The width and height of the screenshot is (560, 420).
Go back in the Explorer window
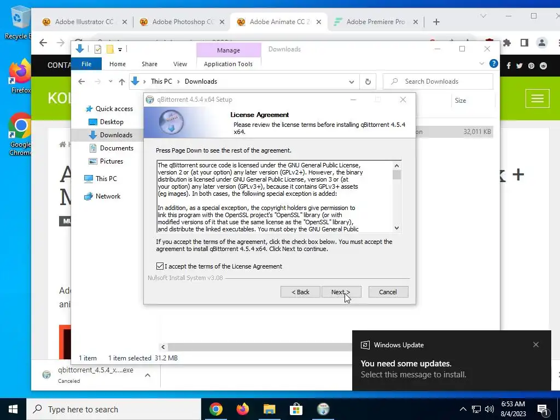tap(81, 81)
